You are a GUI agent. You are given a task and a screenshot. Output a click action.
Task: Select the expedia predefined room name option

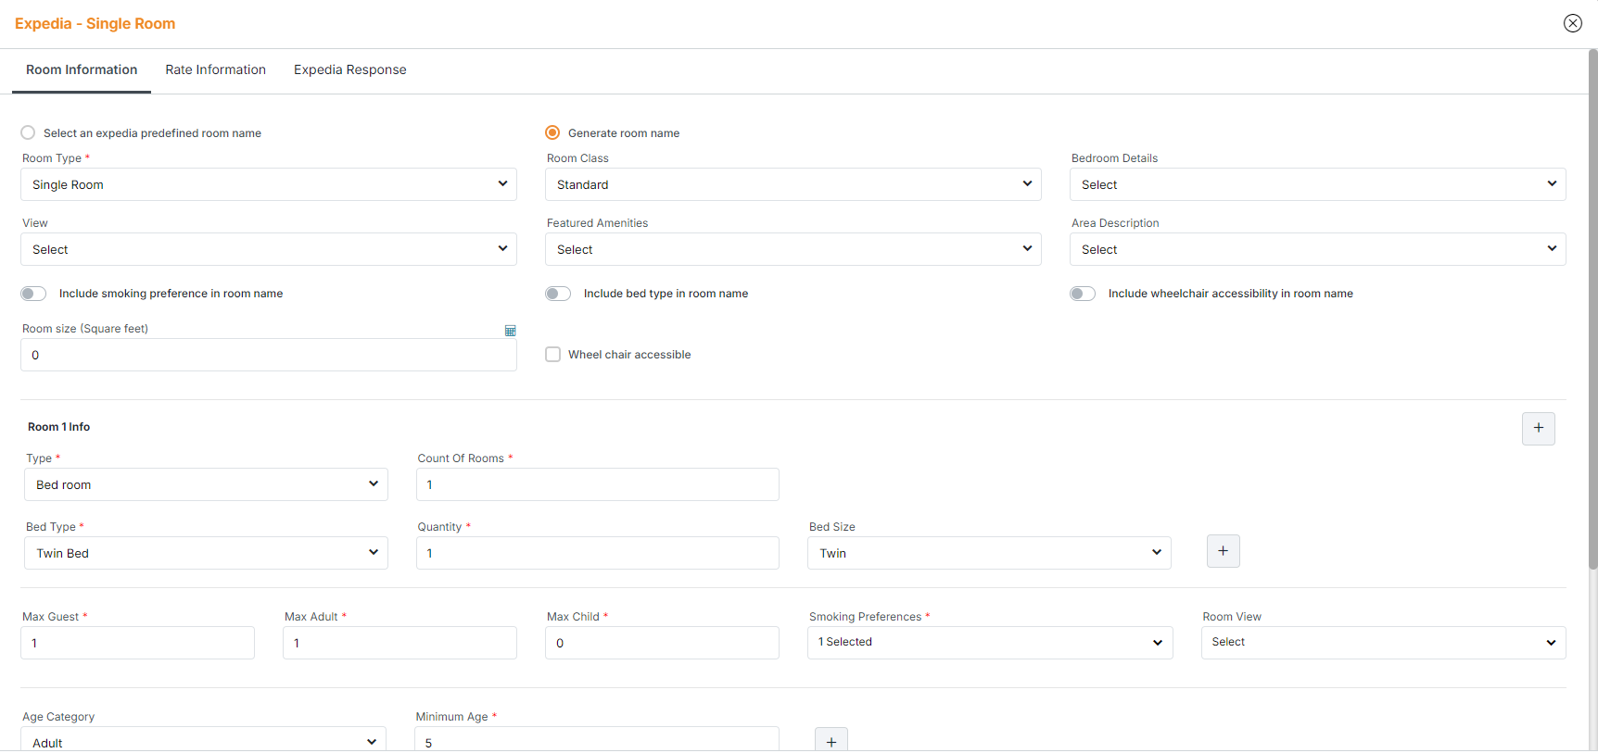pyautogui.click(x=29, y=133)
